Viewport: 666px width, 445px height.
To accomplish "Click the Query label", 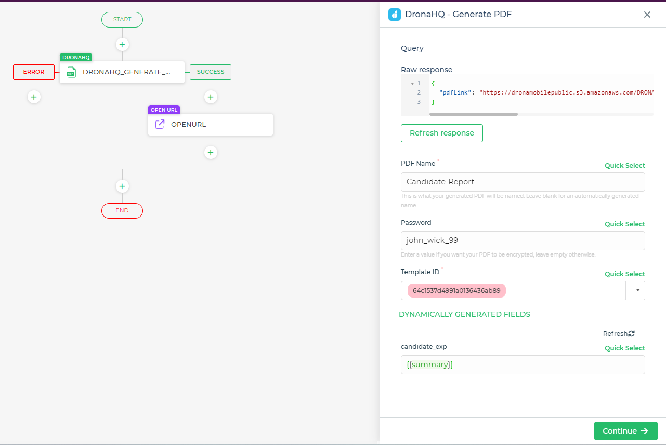I will 412,48.
